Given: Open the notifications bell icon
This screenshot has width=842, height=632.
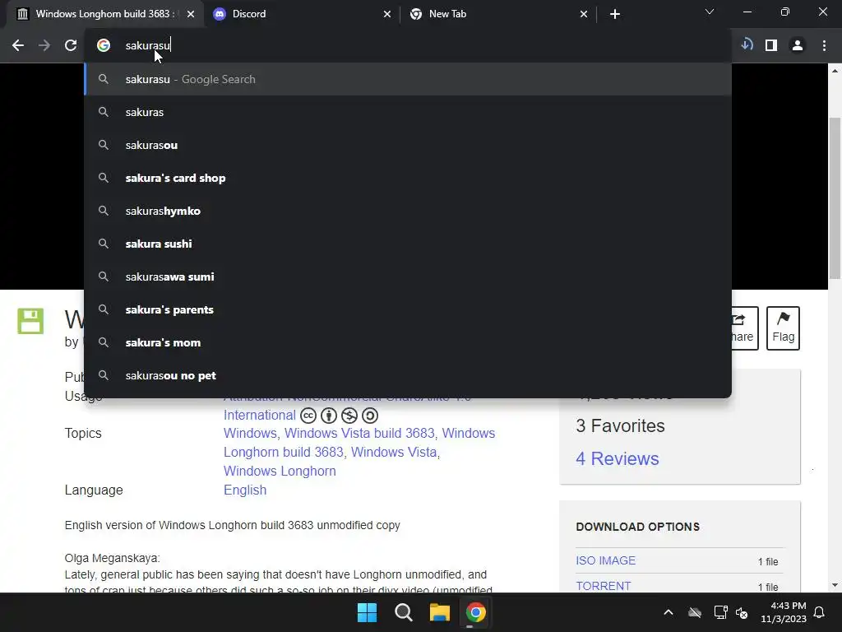Looking at the screenshot, I should tap(820, 612).
